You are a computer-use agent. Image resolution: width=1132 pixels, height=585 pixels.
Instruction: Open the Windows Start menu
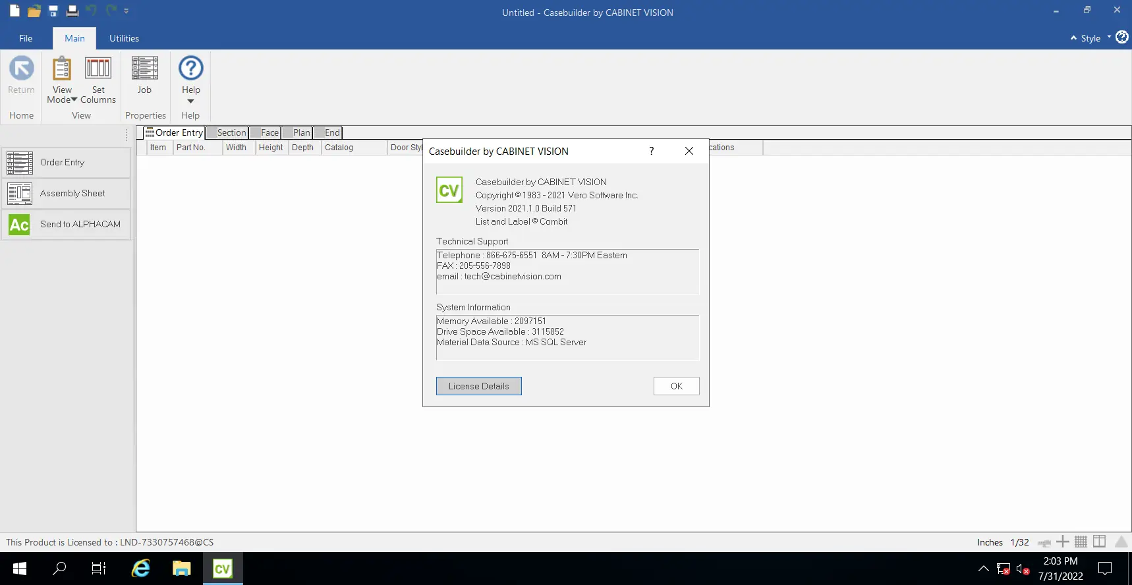[x=20, y=569]
